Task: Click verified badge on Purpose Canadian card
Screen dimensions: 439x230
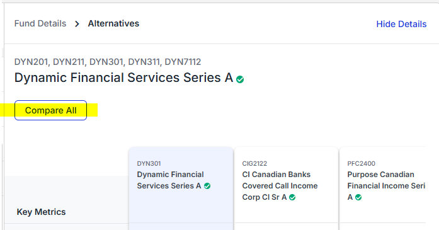Action: pyautogui.click(x=358, y=197)
